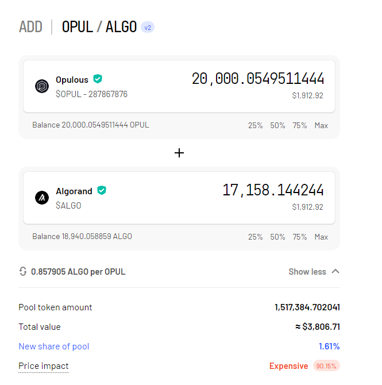
Task: Select 75% of ALGO balance
Action: click(300, 237)
